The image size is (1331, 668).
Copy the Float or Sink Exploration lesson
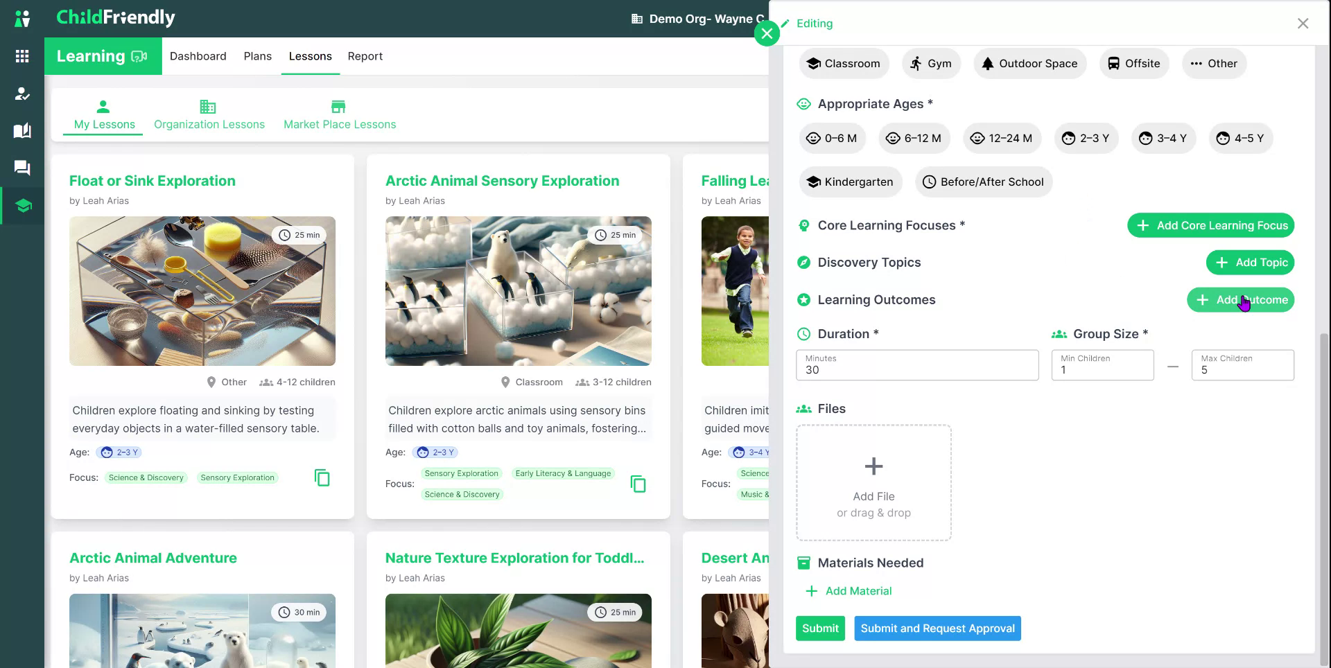pos(322,477)
